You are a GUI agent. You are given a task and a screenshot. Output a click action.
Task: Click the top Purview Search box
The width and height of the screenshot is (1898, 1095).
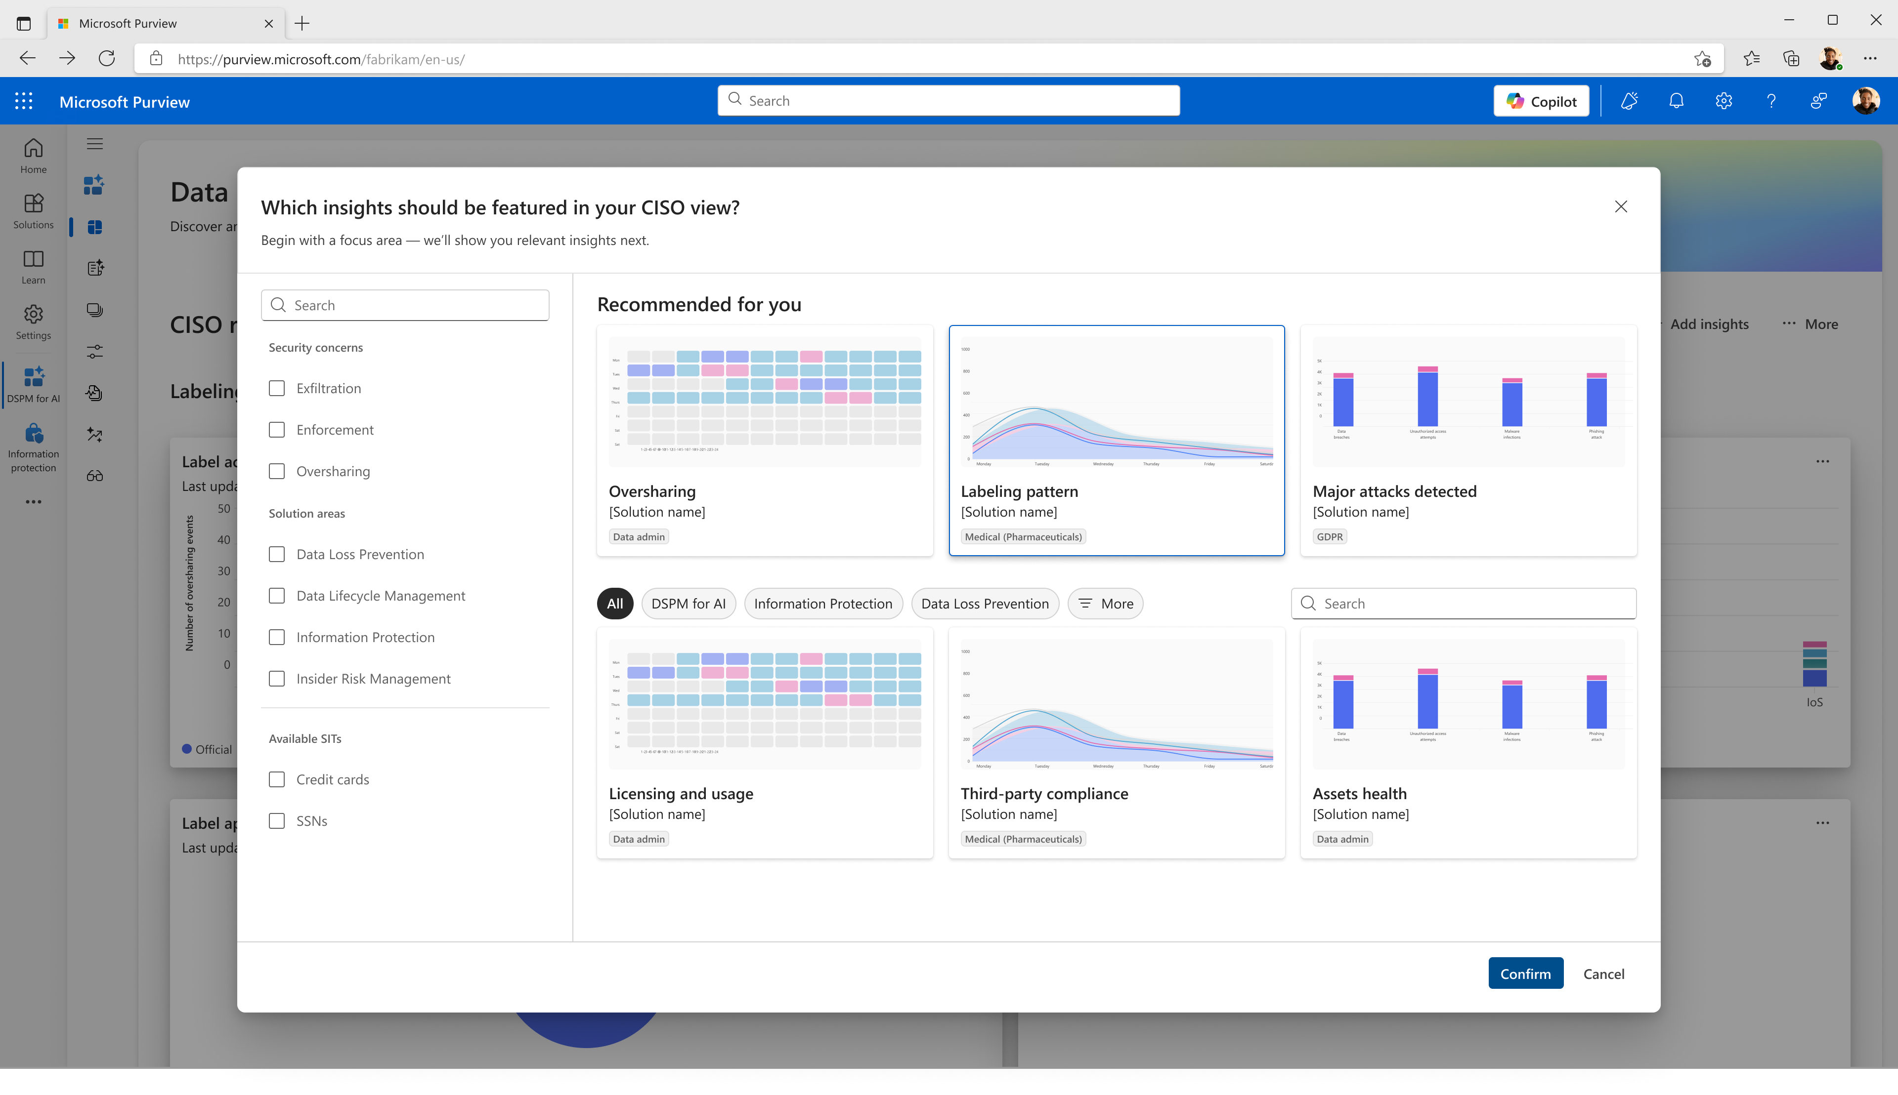click(x=948, y=101)
